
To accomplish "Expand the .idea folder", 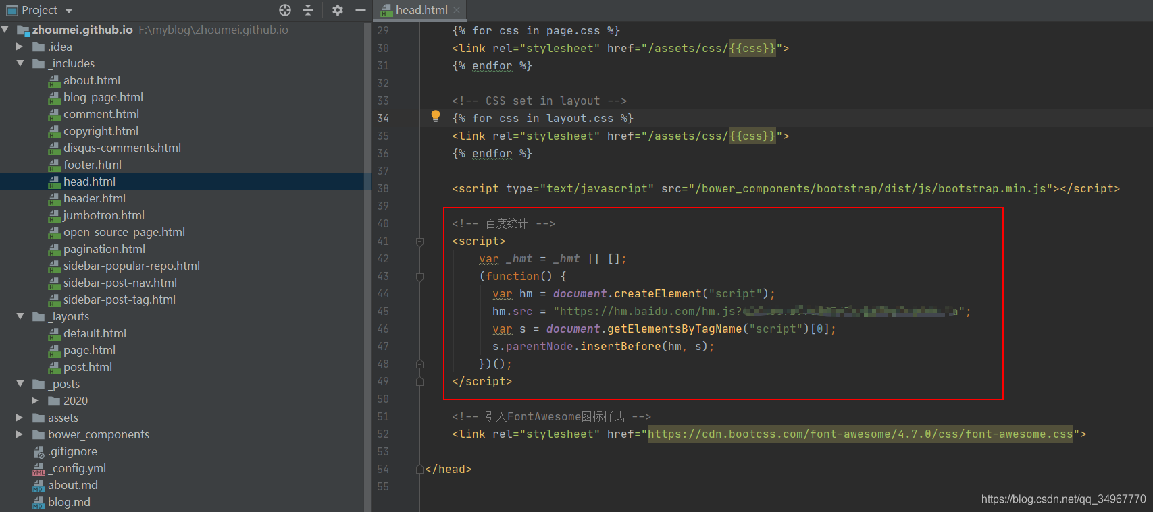I will click(20, 47).
